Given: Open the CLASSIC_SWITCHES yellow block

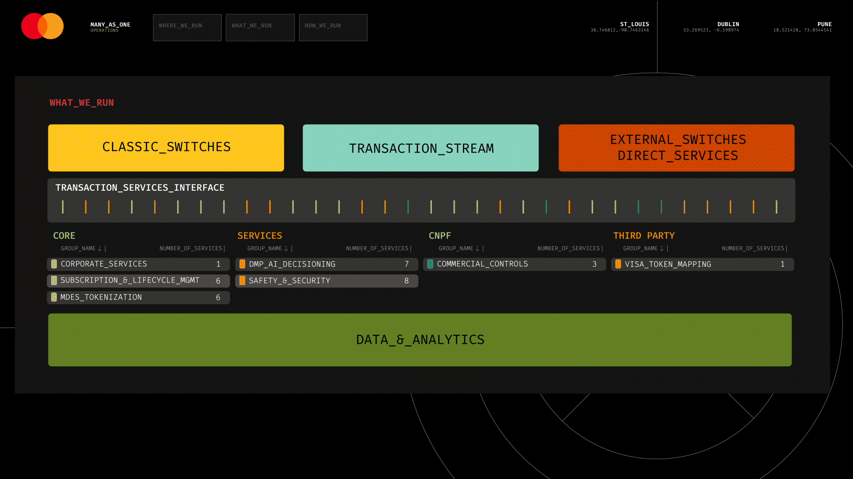Looking at the screenshot, I should [166, 148].
